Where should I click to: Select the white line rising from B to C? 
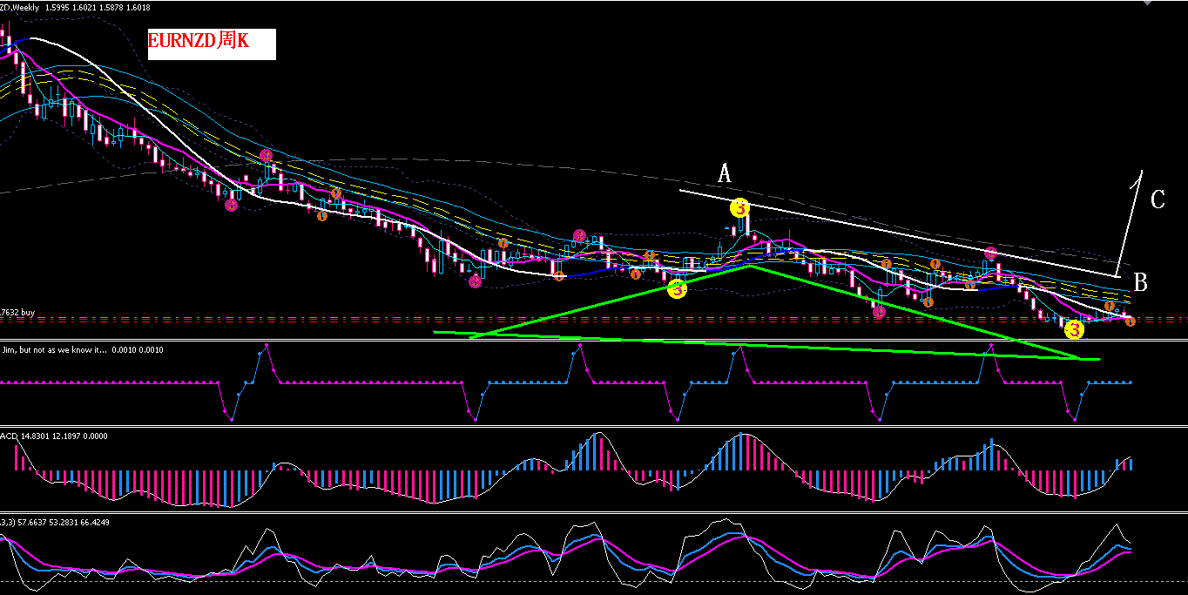[1131, 222]
